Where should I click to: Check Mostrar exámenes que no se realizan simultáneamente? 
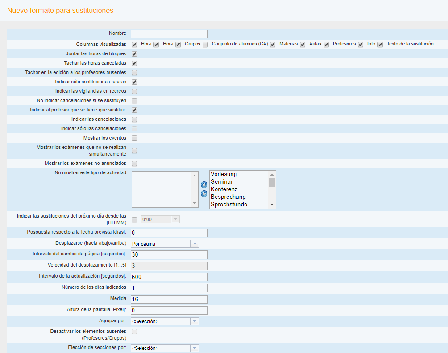point(134,151)
